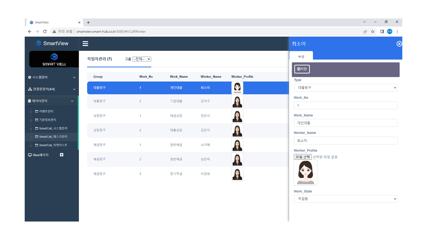The width and height of the screenshot is (427, 240).
Task: Close the 최소미 detail panel
Action: tap(399, 44)
